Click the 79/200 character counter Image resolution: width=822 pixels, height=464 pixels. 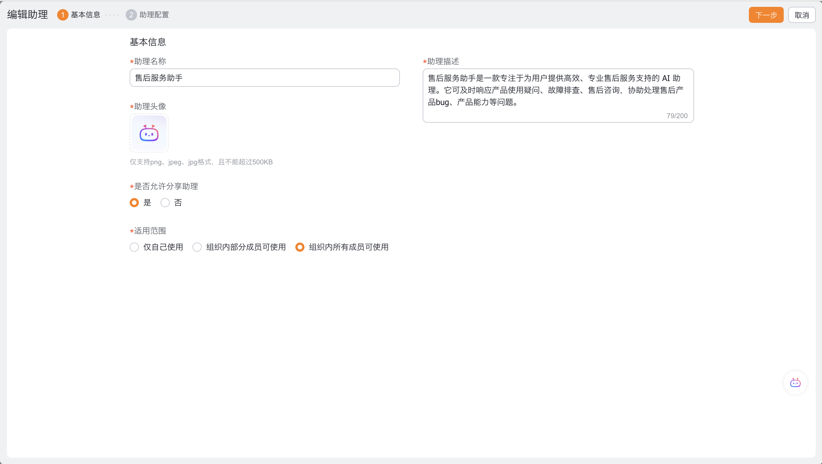(x=677, y=116)
